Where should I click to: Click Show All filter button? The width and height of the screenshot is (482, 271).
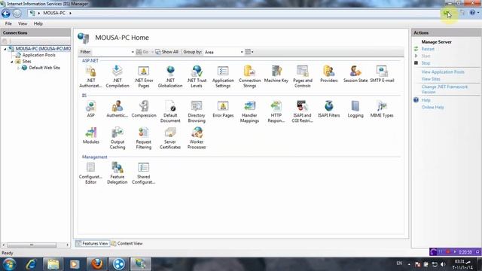[166, 52]
